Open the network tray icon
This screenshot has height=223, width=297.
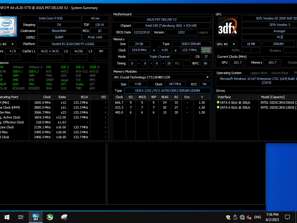[x=242, y=217]
